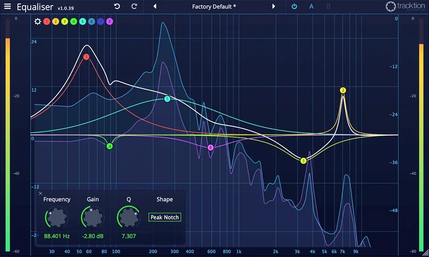The image size is (429, 257).
Task: Click the window resize corner grip
Action: (425, 253)
